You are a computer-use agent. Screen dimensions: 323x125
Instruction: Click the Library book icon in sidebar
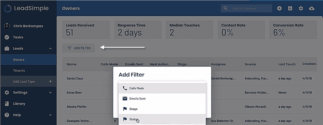pyautogui.click(x=7, y=104)
